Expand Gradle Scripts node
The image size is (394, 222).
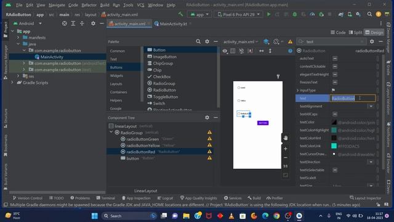[x=12, y=82]
